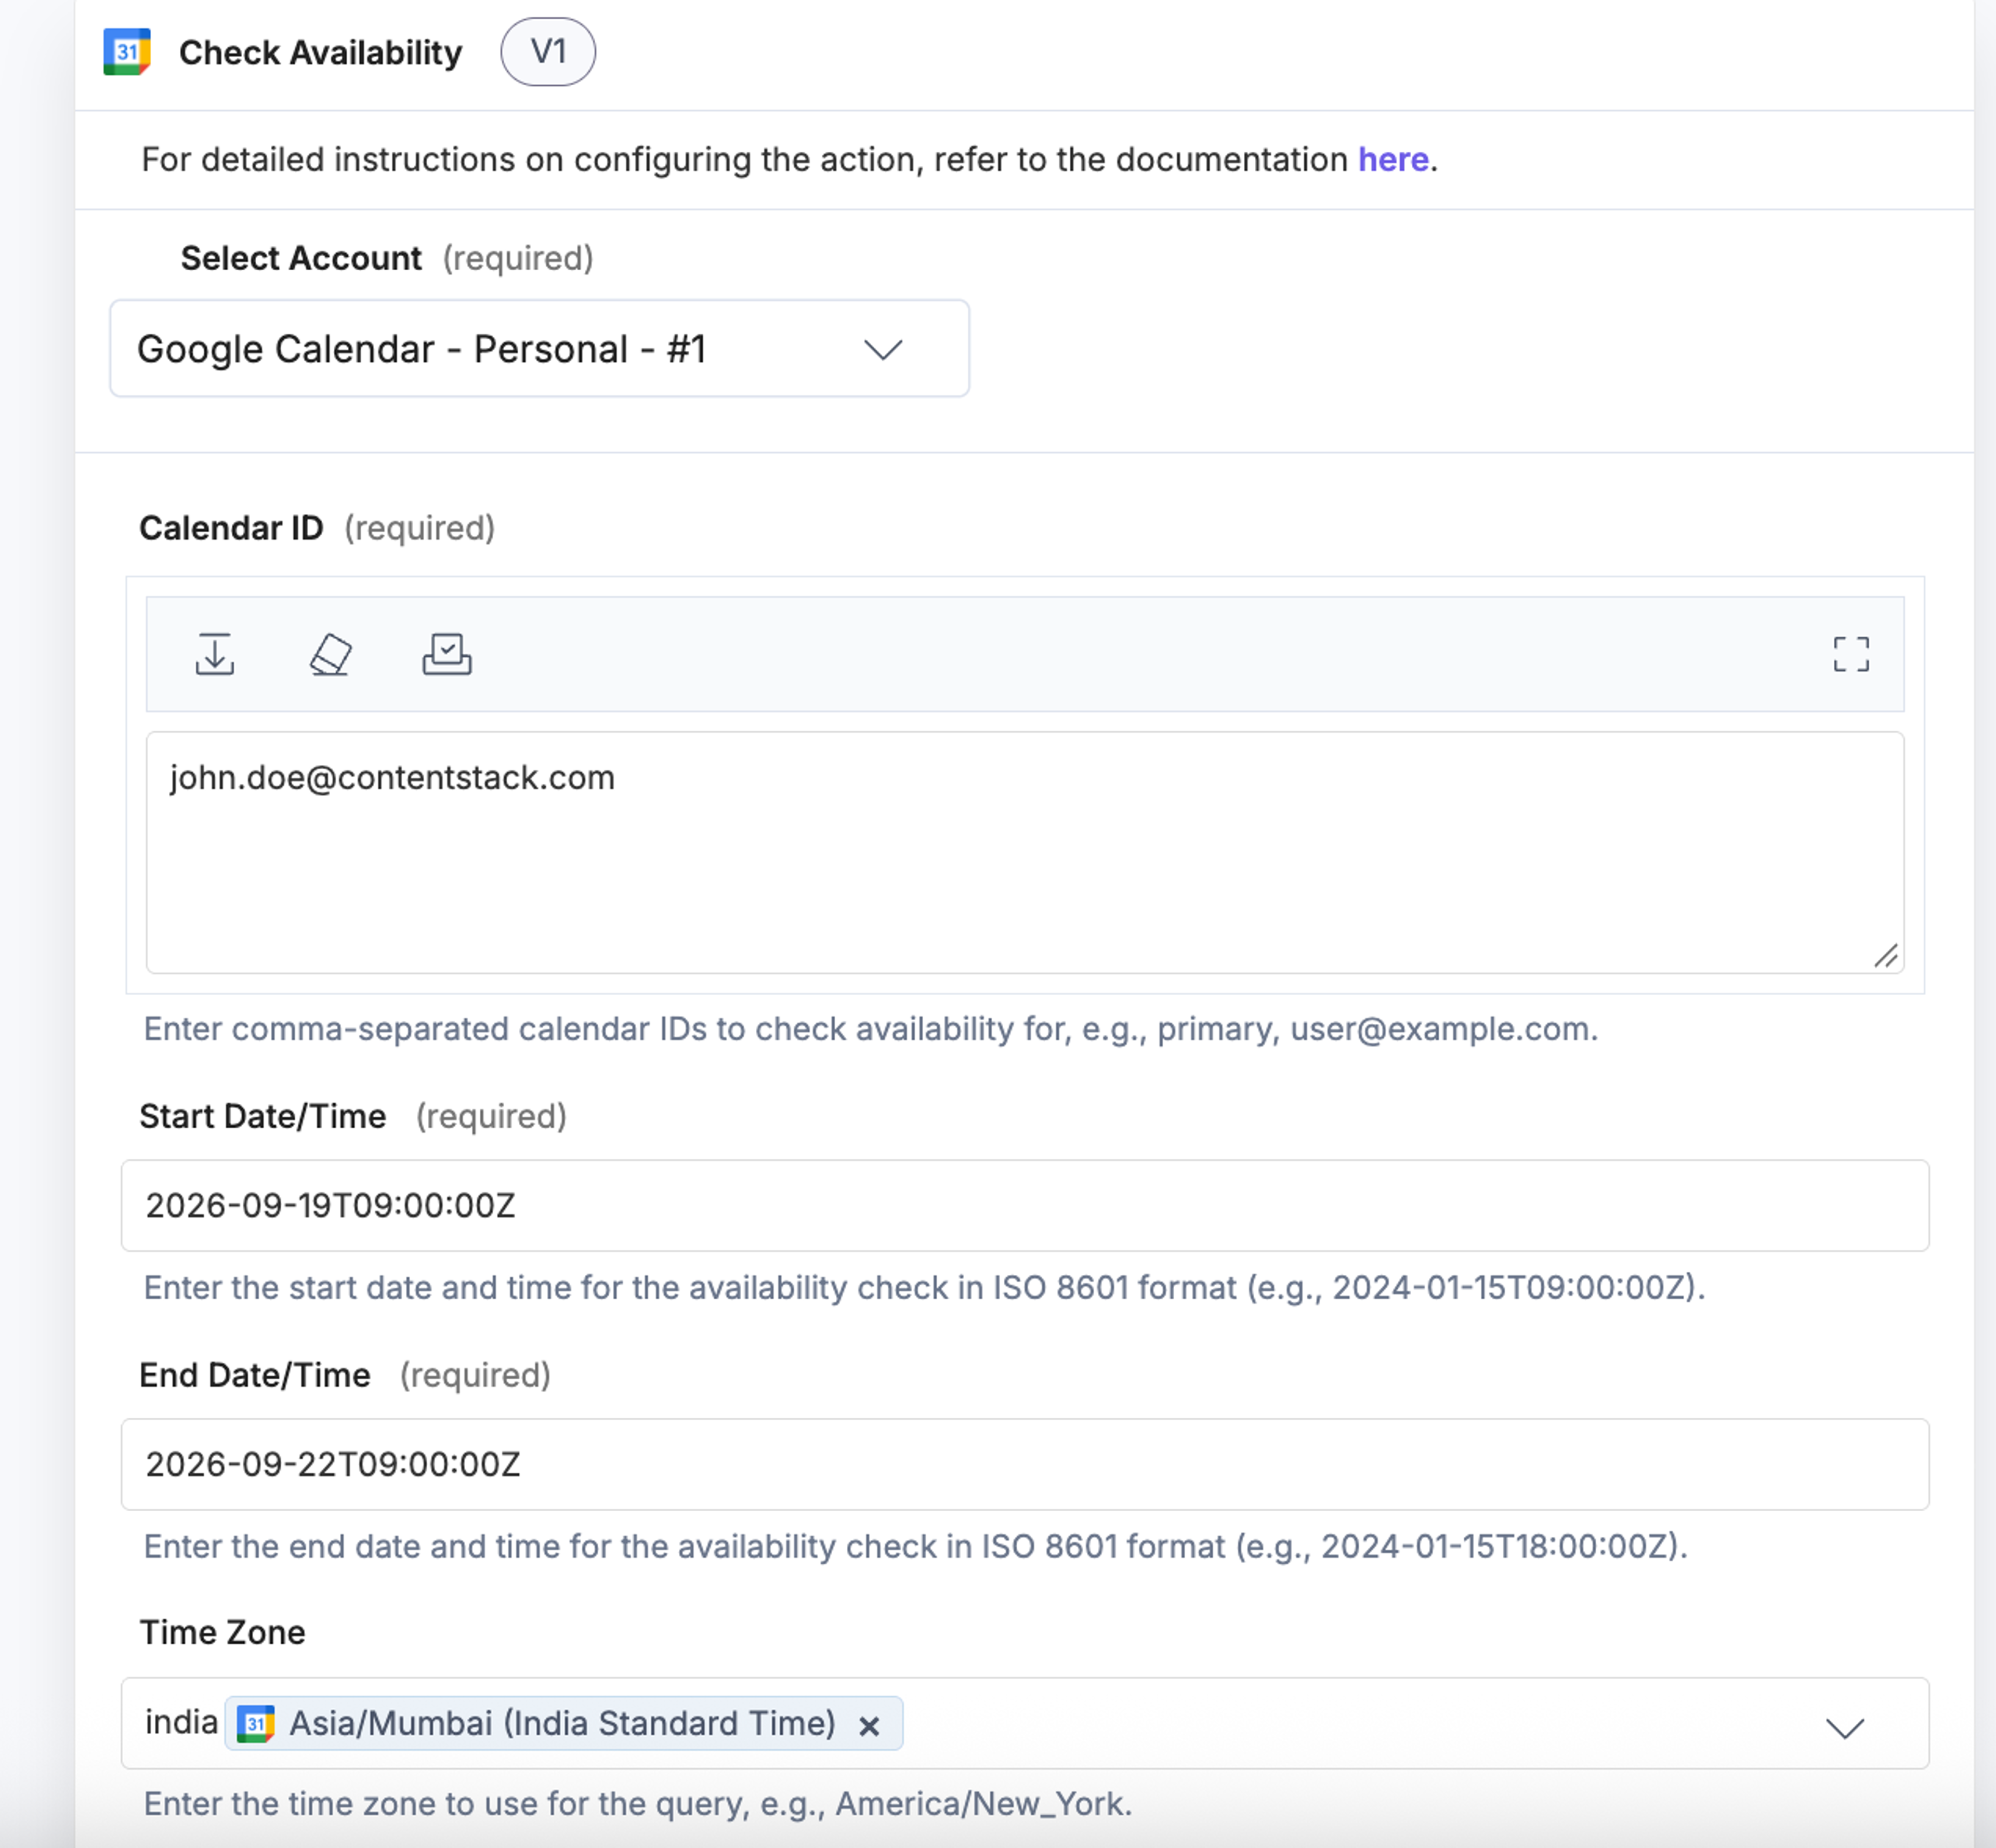
Task: Open the Select Account dropdown
Action: 539,348
